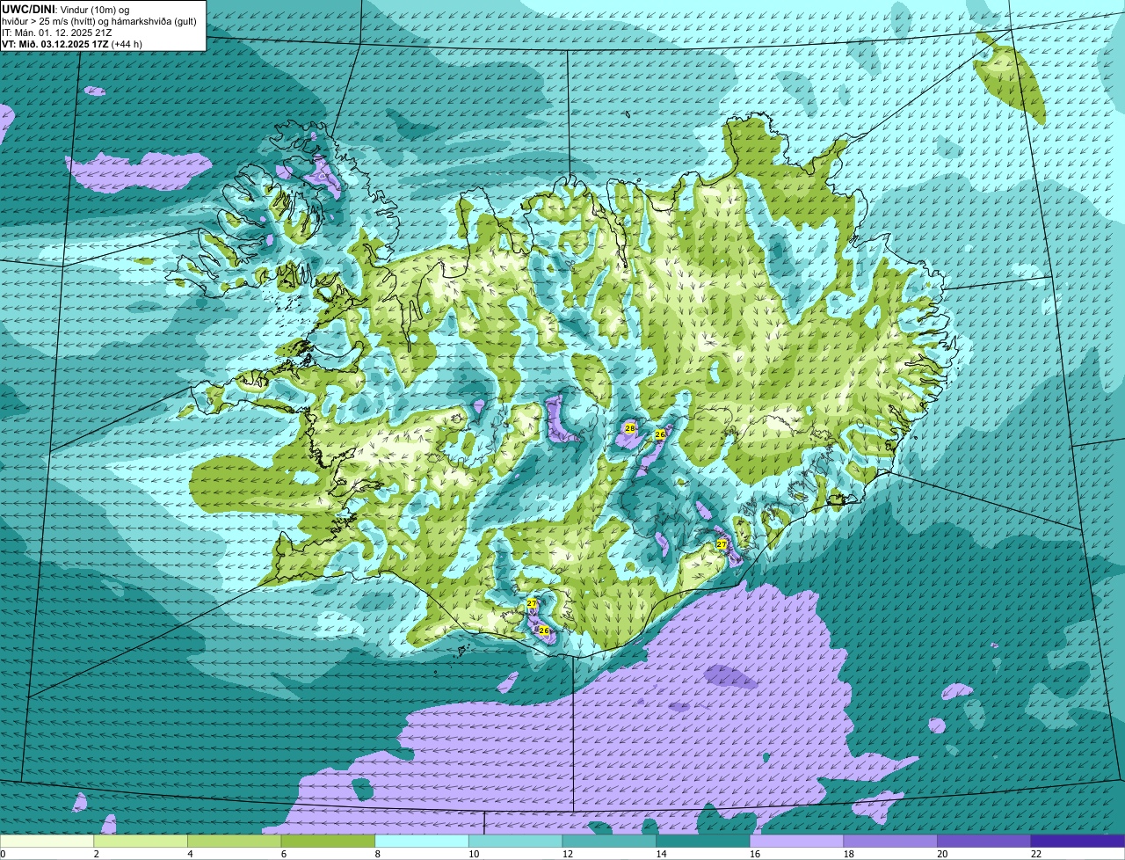Click the '18' tick label on color scale

tap(849, 853)
